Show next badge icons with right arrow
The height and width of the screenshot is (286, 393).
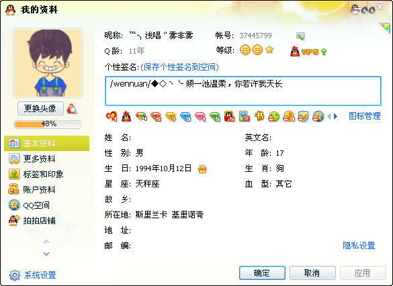click(336, 116)
